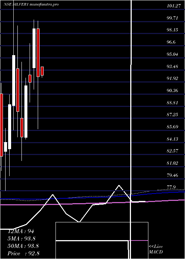Click the Price : 92.8 readout
Viewport: 185px width, 259px height.
pyautogui.click(x=24, y=253)
